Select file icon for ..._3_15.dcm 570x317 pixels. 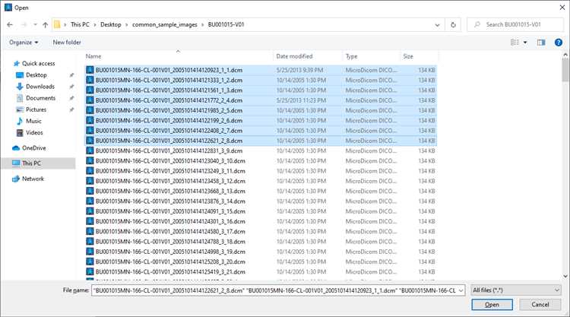90,211
